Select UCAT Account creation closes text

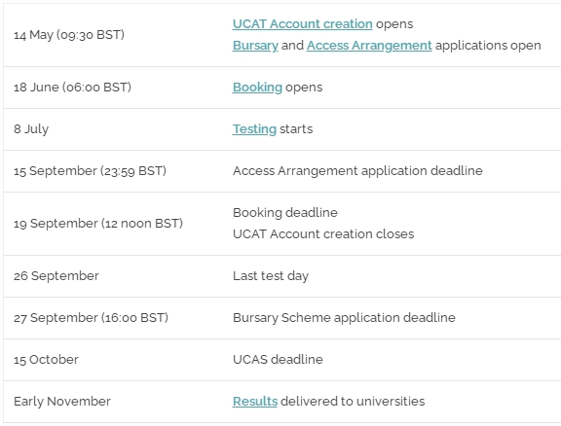323,234
